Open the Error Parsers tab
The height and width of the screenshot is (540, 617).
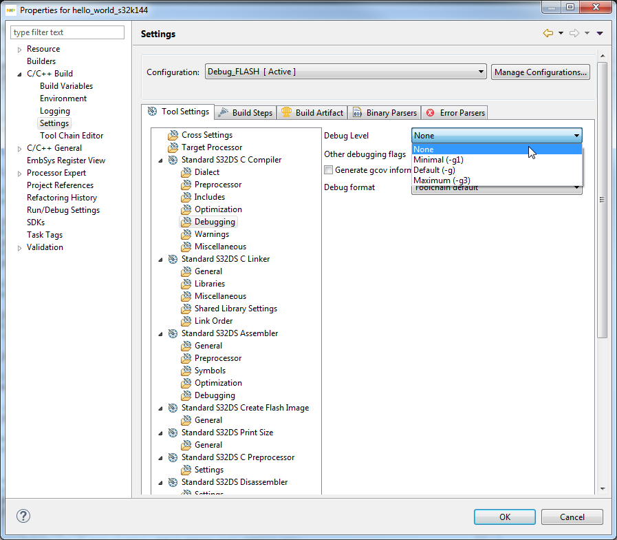456,112
